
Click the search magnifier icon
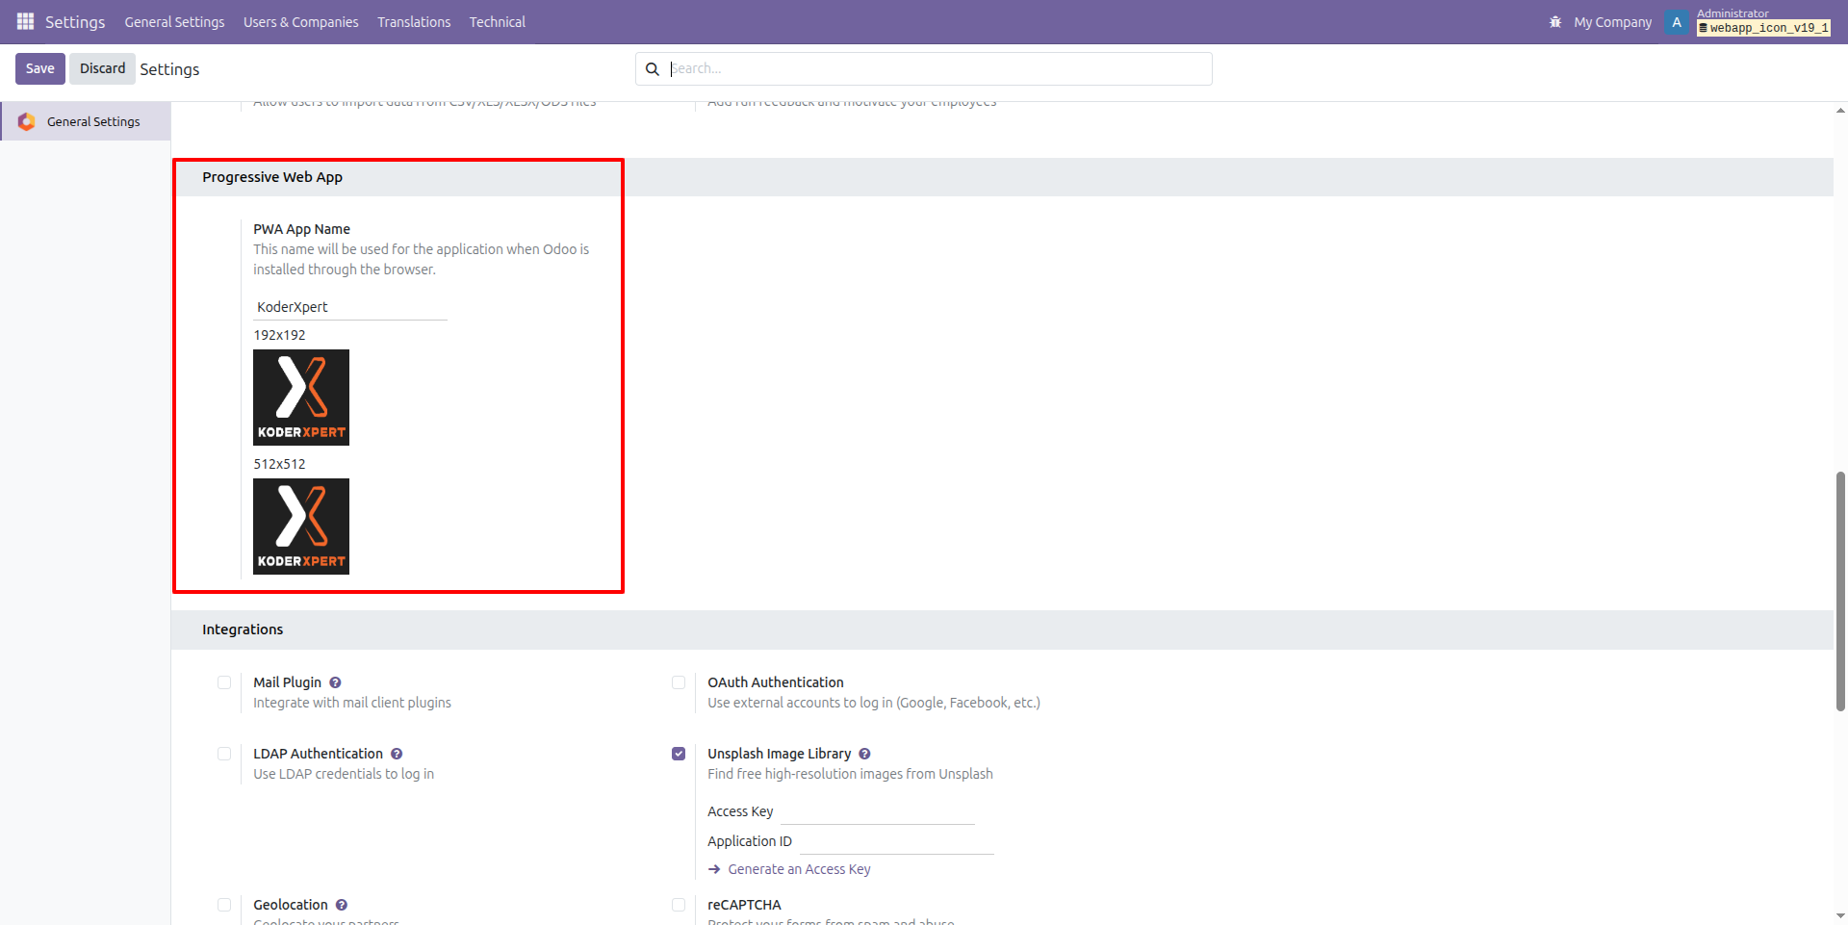[x=653, y=69]
